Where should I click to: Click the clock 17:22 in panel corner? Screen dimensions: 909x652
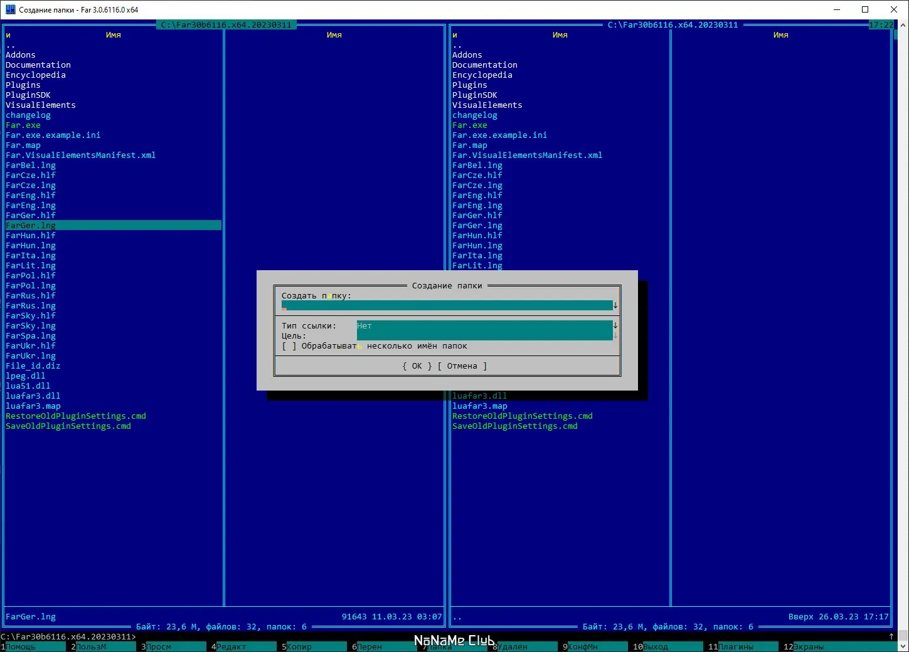881,25
